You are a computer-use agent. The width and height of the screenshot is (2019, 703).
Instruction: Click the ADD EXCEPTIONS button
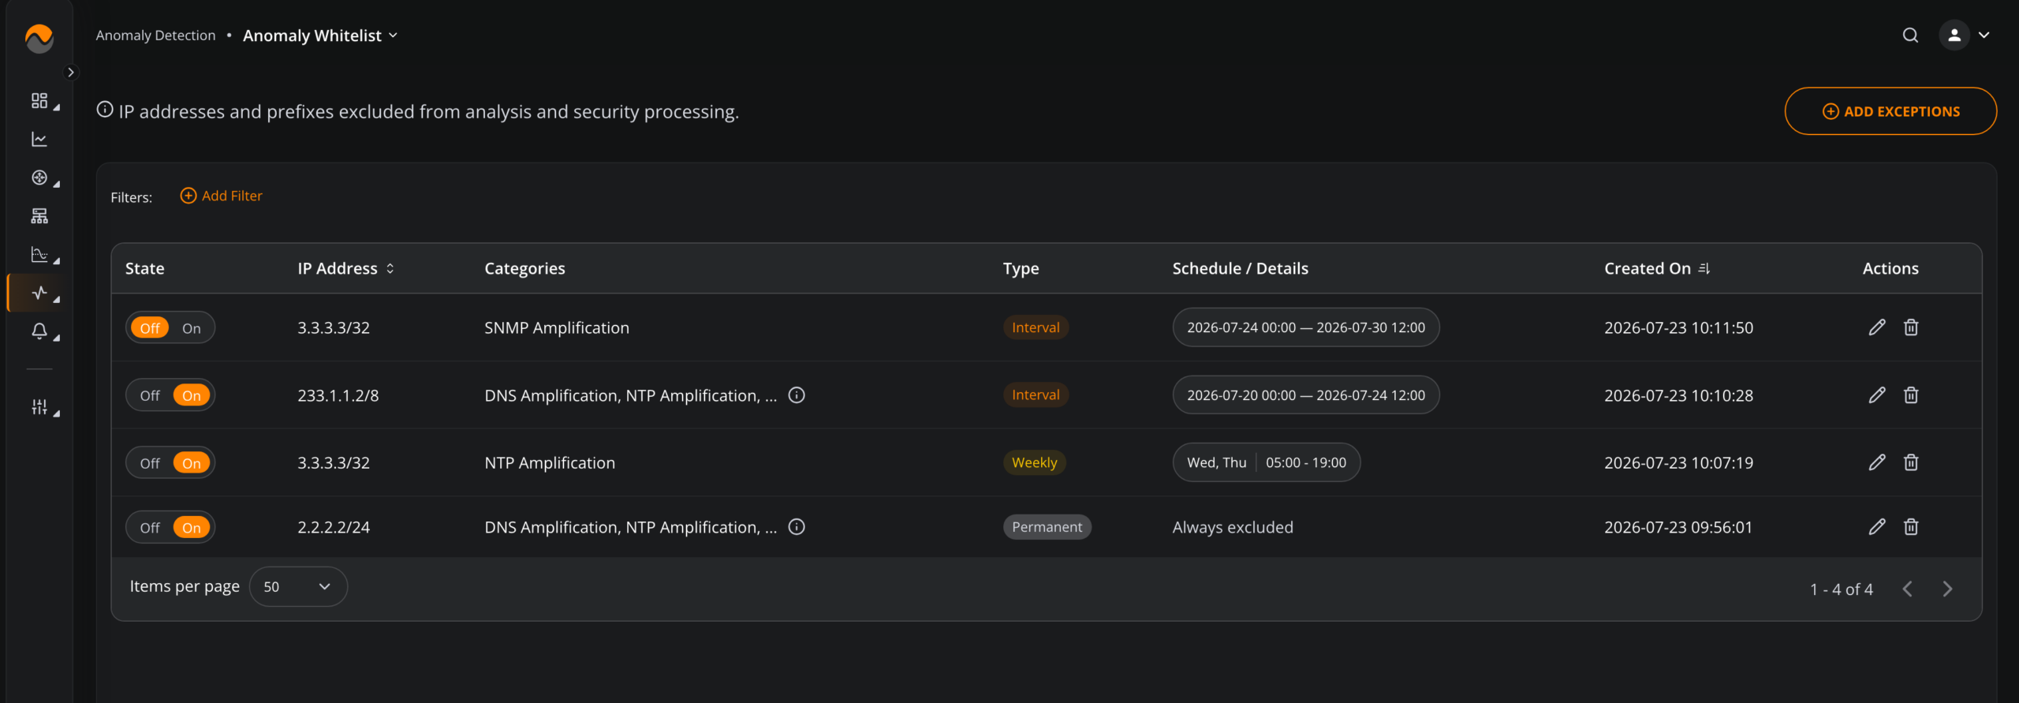[1890, 111]
